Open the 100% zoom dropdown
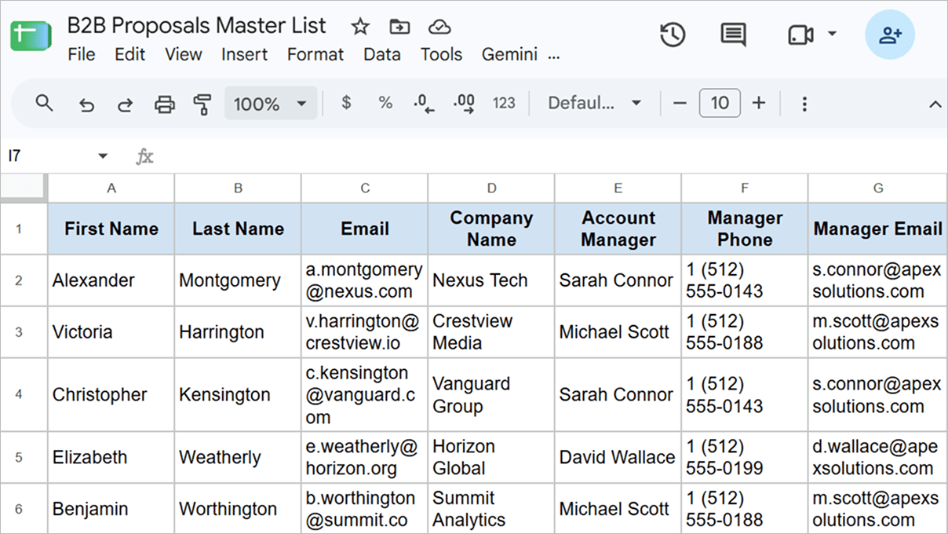Screen dimensions: 948x534 [x=271, y=103]
